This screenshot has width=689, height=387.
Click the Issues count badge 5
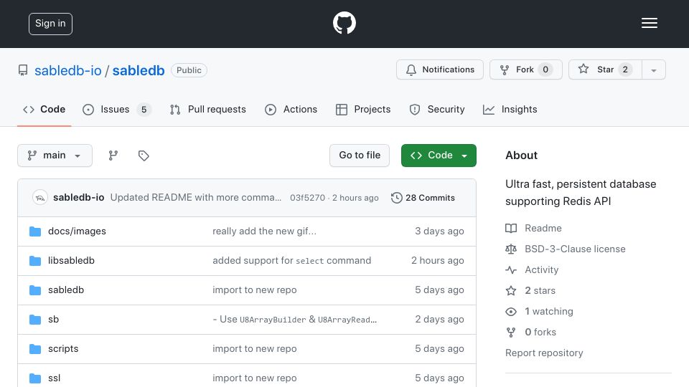[144, 109]
